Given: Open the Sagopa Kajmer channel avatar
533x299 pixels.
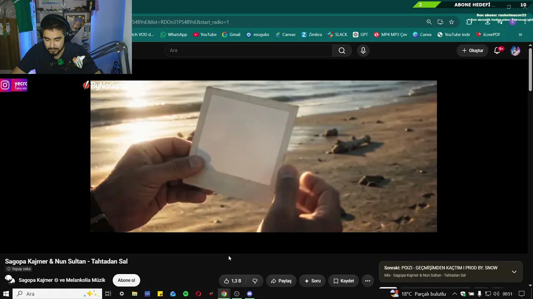Looking at the screenshot, I should pyautogui.click(x=10, y=280).
